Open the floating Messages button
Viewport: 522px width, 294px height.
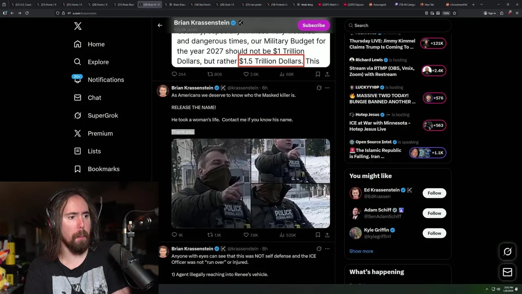click(x=508, y=272)
